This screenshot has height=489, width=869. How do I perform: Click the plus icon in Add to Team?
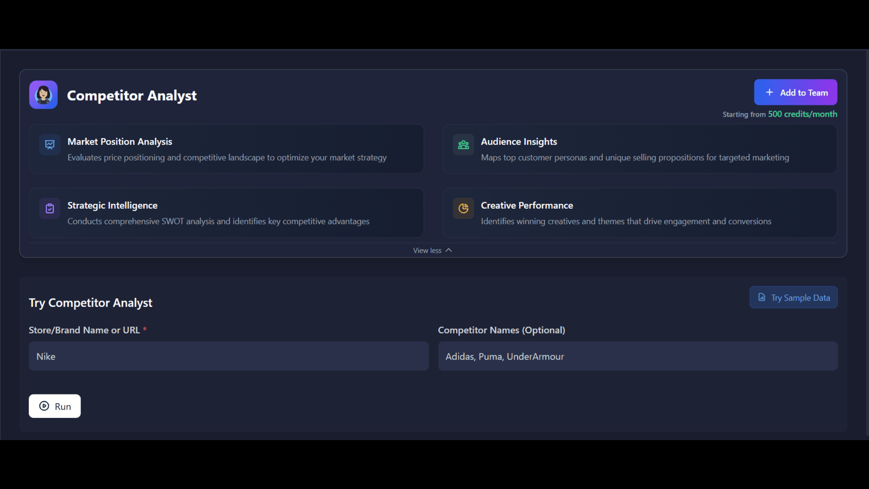(x=769, y=92)
